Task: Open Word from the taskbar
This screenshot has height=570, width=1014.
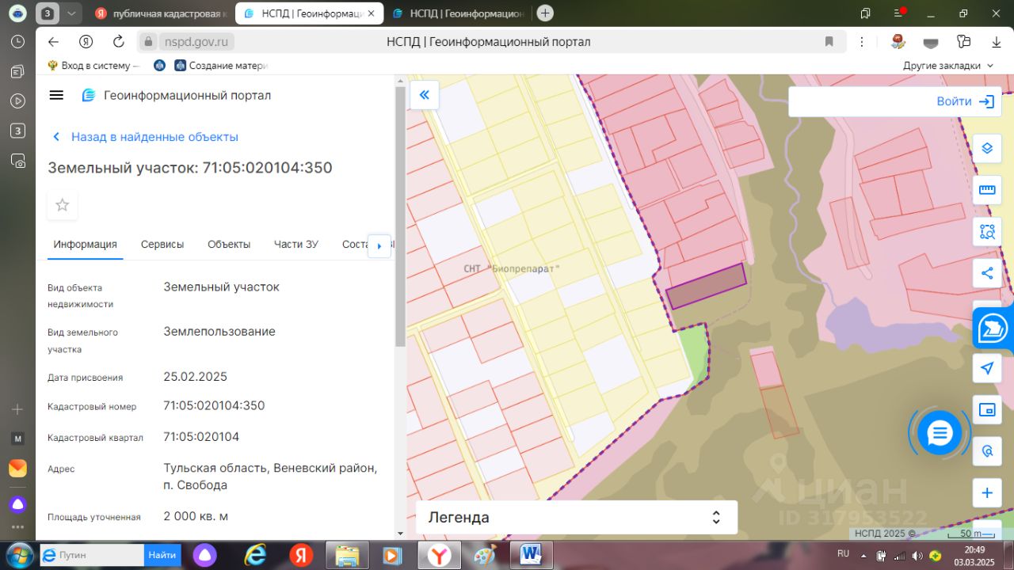Action: (x=530, y=555)
